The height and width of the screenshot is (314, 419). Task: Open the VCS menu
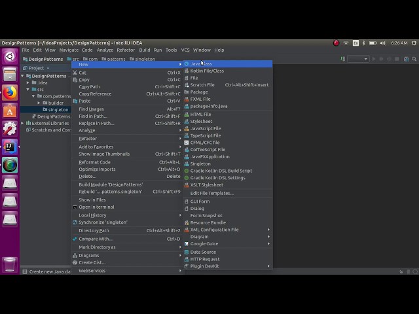[185, 50]
